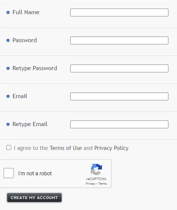Click the blue bullet beside Retype Email
Image resolution: width=177 pixels, height=210 pixels.
tap(8, 125)
